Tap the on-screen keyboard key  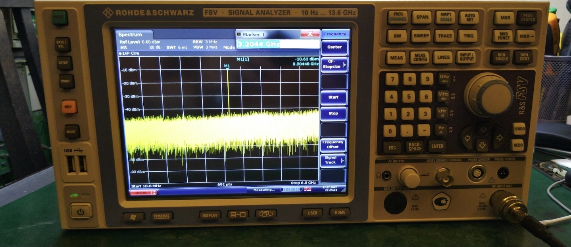(x=162, y=216)
